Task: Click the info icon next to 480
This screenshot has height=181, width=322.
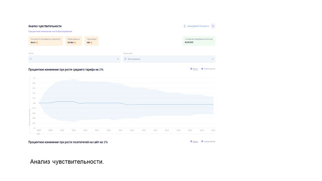Action: (x=91, y=42)
